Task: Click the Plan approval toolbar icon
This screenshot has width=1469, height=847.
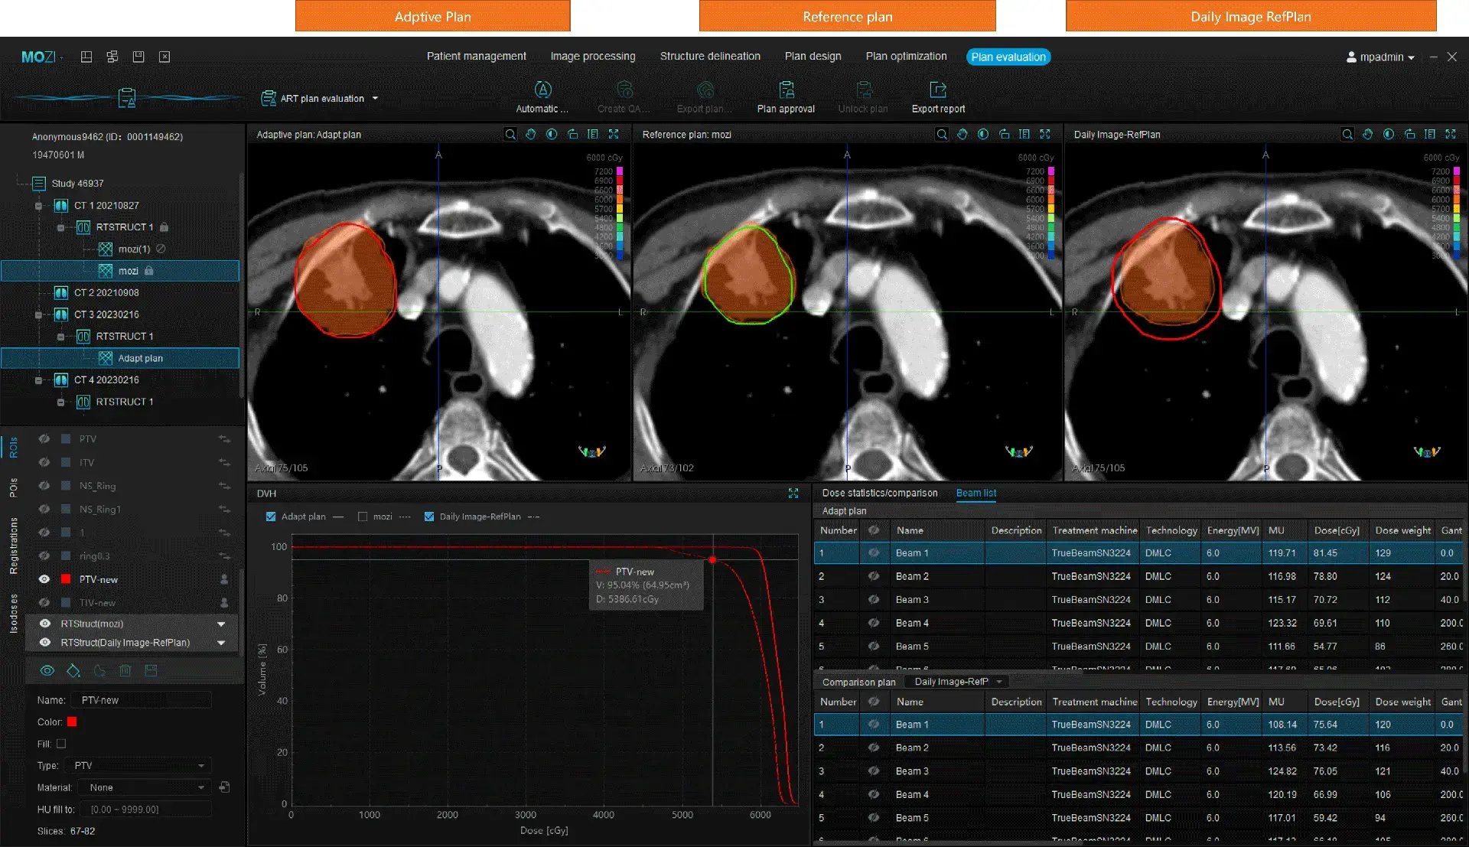Action: (x=786, y=90)
